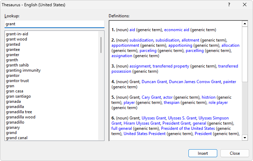253x161 pixels.
Task: Select 'grand canal' in the list
Action: [52, 138]
